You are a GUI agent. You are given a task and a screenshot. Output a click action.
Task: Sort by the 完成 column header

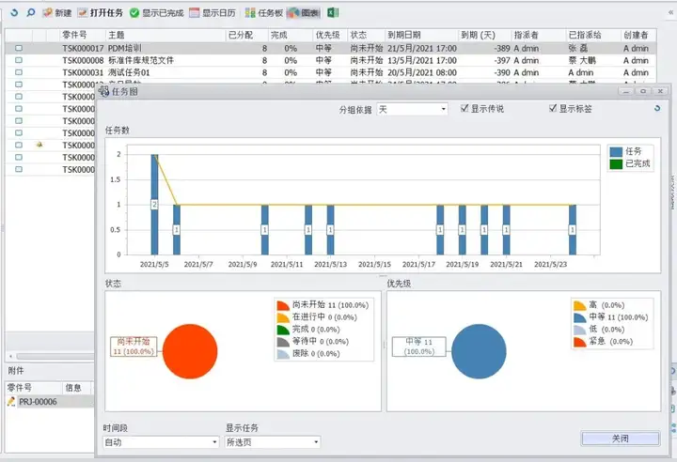pyautogui.click(x=291, y=35)
